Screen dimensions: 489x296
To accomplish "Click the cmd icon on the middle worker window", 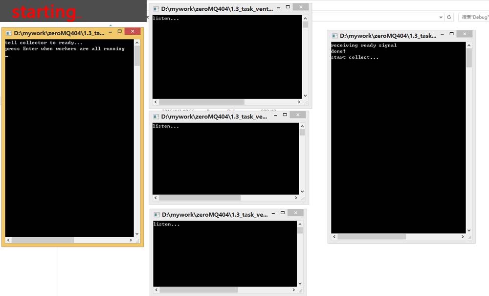I will 156,114.
